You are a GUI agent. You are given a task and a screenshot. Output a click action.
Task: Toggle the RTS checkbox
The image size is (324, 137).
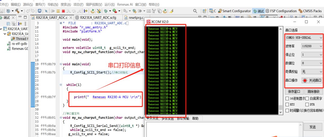tap(287, 104)
